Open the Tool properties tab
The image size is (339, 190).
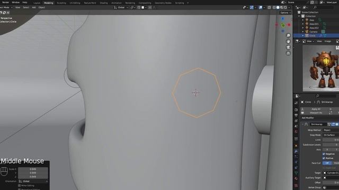coord(296,103)
